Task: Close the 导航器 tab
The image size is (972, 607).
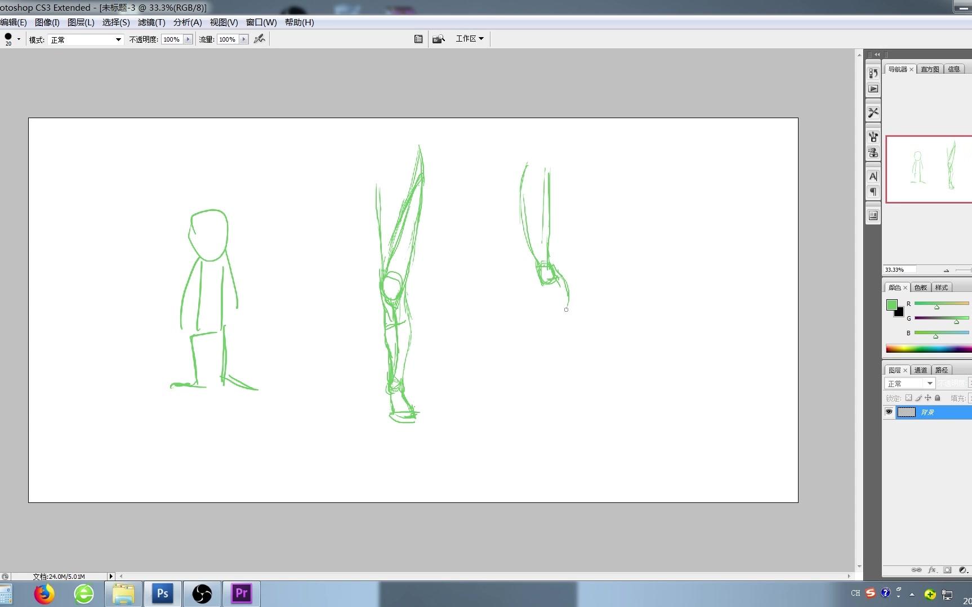Action: click(911, 70)
